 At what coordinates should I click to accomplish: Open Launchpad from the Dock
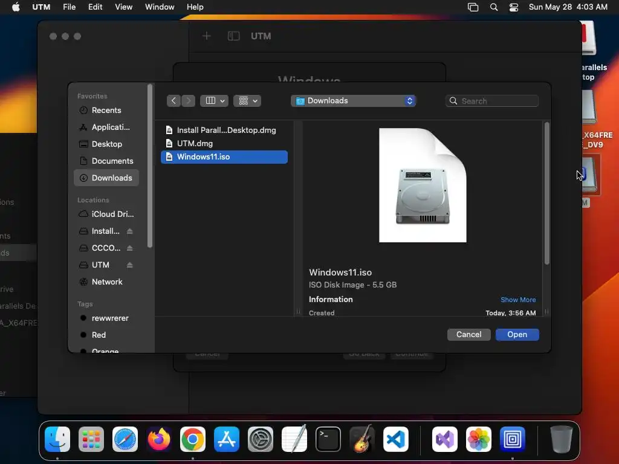[91, 439]
